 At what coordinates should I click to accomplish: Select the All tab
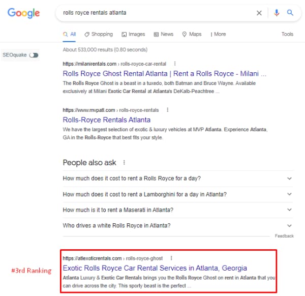click(x=70, y=34)
